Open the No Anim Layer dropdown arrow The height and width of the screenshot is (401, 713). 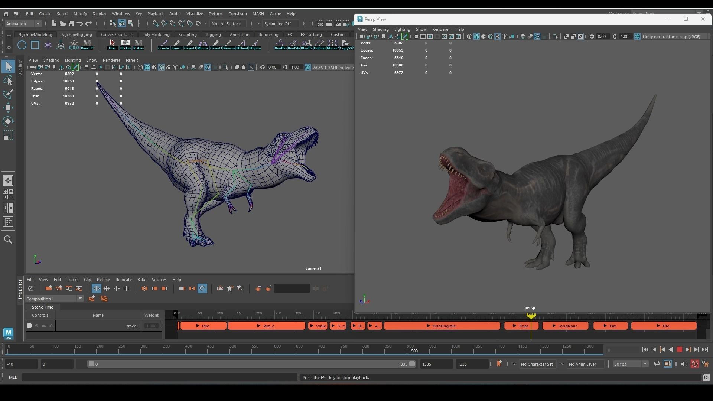pyautogui.click(x=562, y=364)
